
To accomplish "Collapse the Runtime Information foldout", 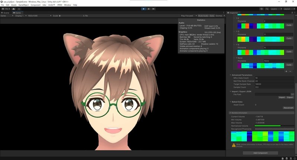I will 231,113.
